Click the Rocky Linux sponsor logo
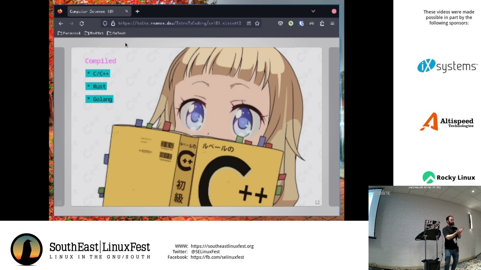 tap(449, 178)
